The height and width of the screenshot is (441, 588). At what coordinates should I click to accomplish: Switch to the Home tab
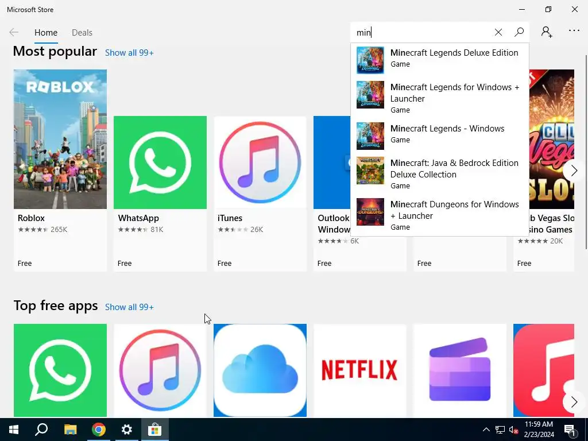tap(46, 33)
